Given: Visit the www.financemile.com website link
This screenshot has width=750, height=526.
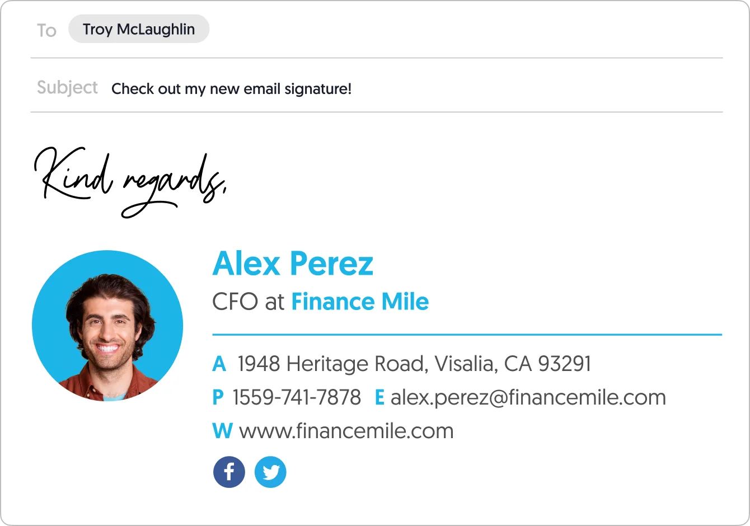Looking at the screenshot, I should click(x=346, y=431).
